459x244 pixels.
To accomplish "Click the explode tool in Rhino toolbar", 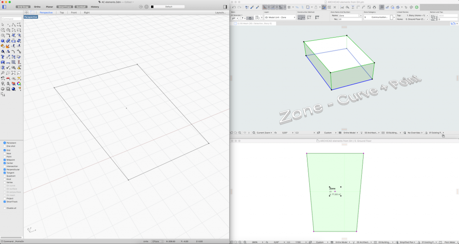I will pos(8,46).
